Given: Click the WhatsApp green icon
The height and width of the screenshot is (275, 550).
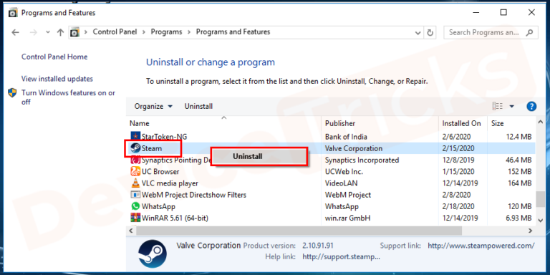Looking at the screenshot, I should tap(135, 206).
